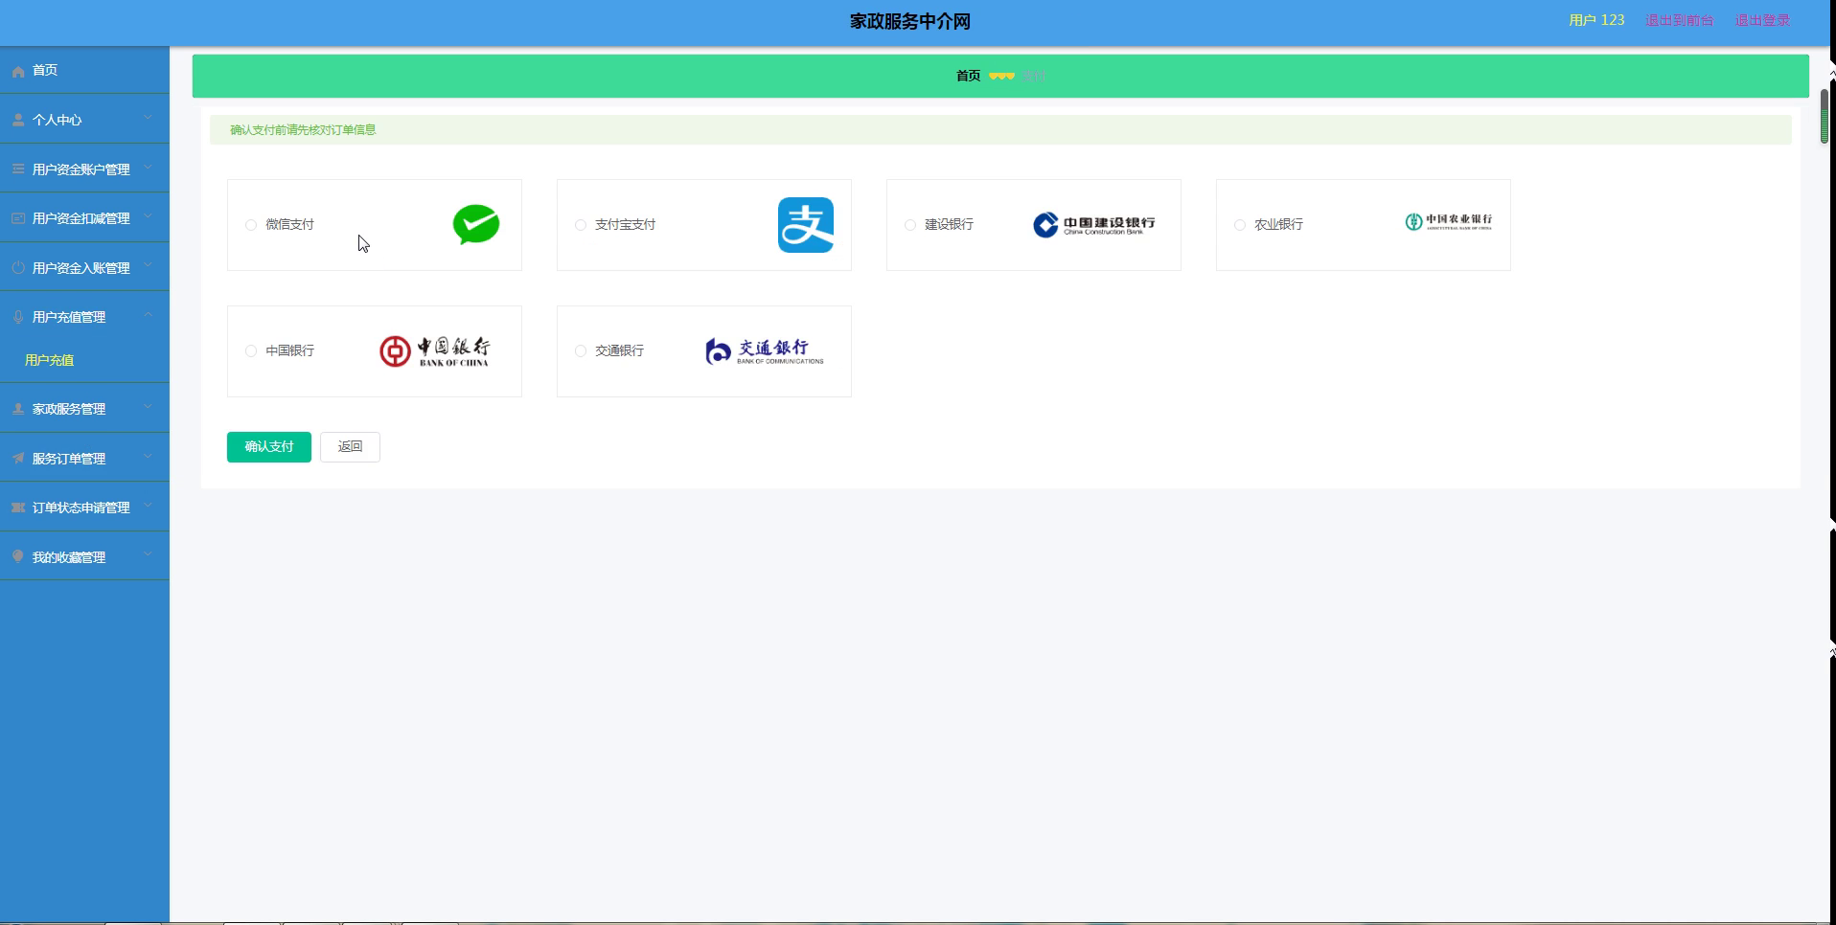Select the 支付宝支付 radio button
The height and width of the screenshot is (925, 1836).
(x=581, y=225)
